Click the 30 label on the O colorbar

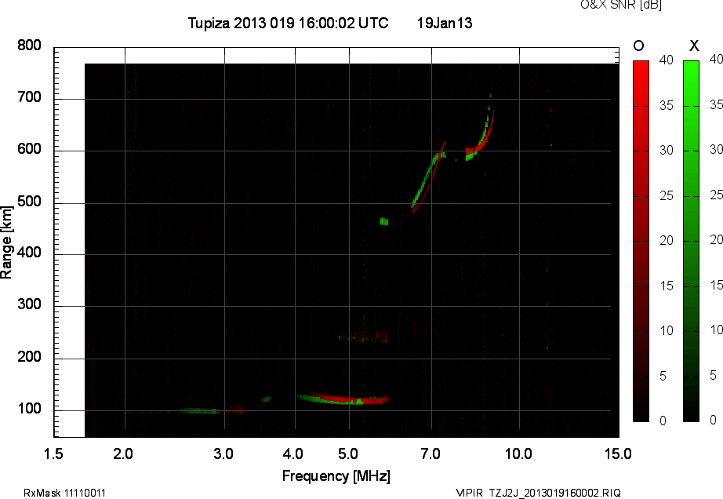pyautogui.click(x=667, y=151)
